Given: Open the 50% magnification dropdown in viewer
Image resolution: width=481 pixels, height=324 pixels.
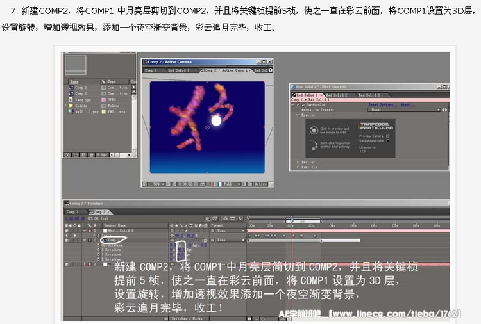Looking at the screenshot, I should (158, 184).
